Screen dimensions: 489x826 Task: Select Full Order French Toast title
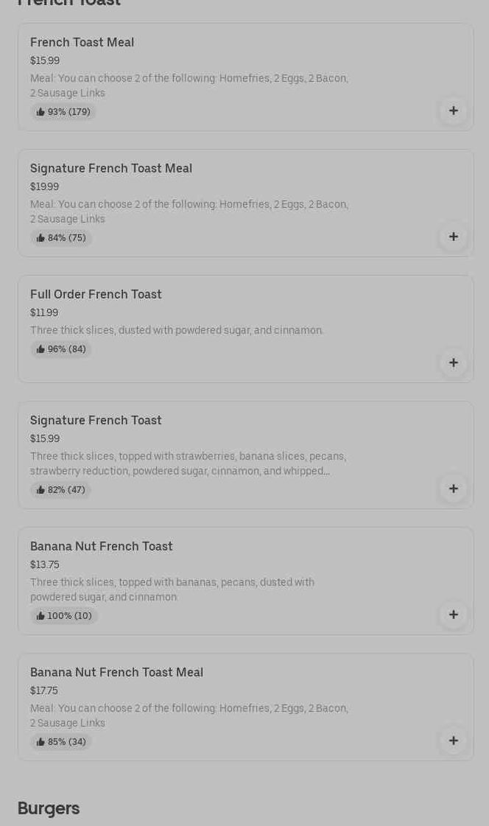coord(96,294)
